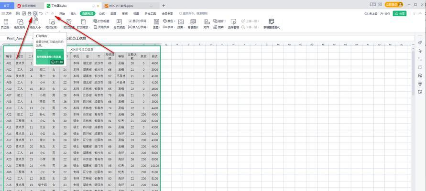Click the XXX公司员工信息 title cell
Image resolution: width=426 pixels, height=191 pixels.
pyautogui.click(x=82, y=49)
